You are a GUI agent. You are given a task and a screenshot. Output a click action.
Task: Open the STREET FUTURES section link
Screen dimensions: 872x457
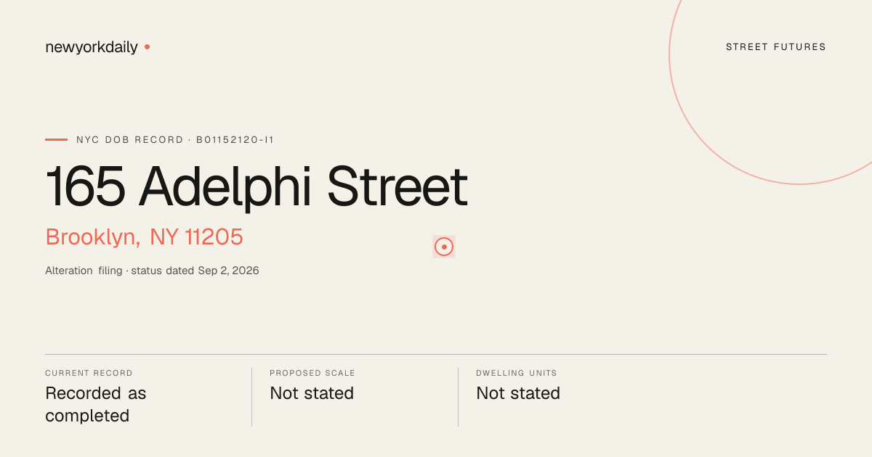click(x=776, y=47)
